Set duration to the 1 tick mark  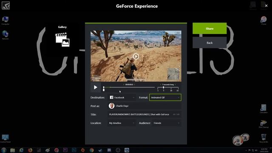click(158, 90)
